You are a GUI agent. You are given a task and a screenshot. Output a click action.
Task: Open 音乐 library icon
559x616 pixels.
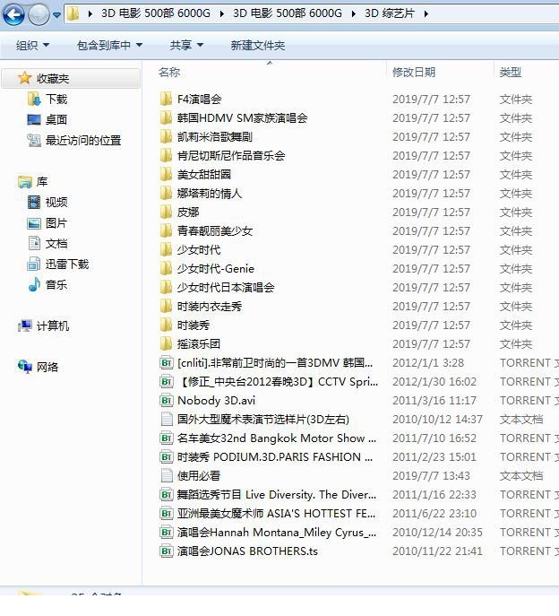coord(34,284)
